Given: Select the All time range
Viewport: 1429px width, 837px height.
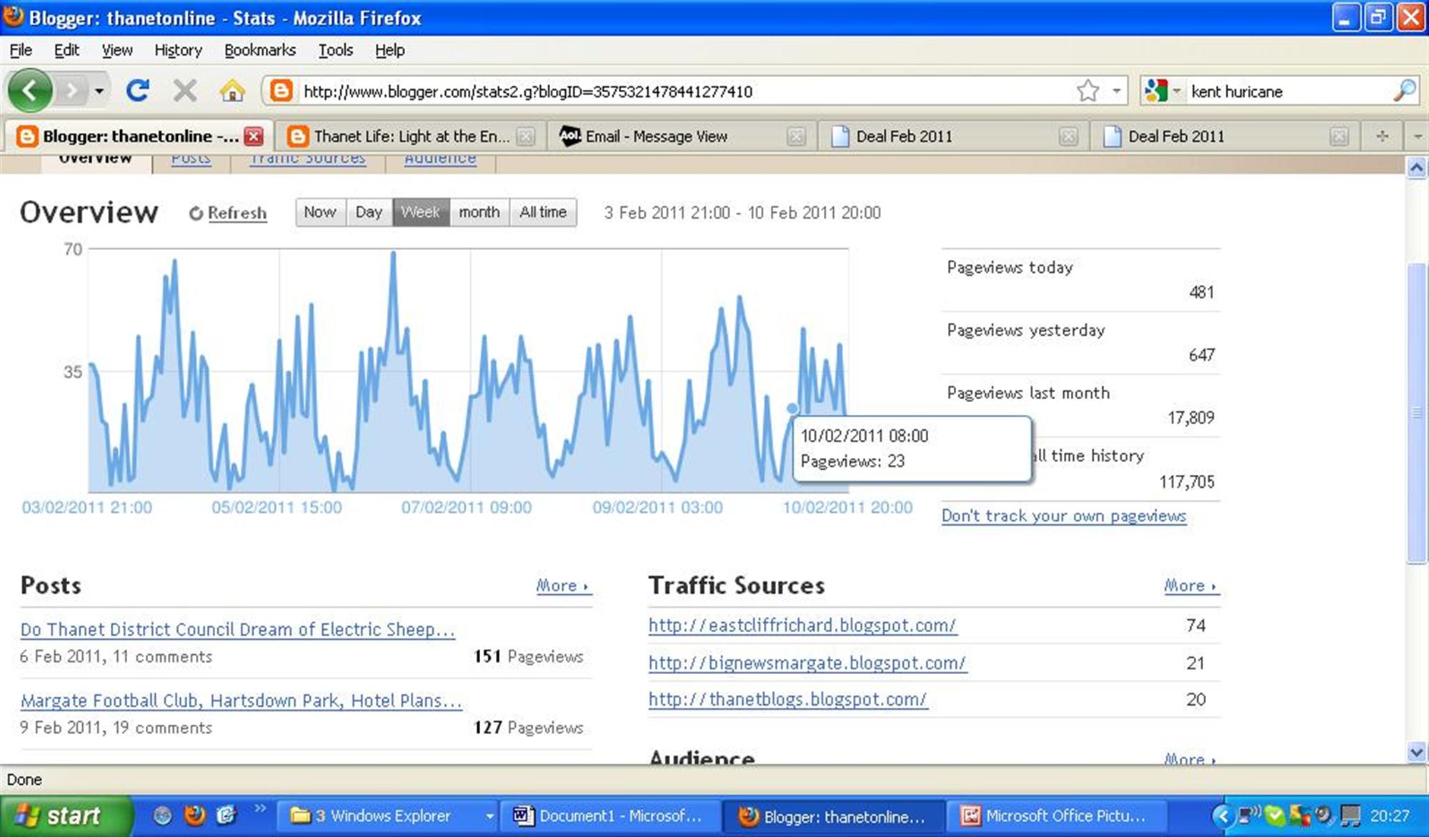Looking at the screenshot, I should [x=543, y=212].
